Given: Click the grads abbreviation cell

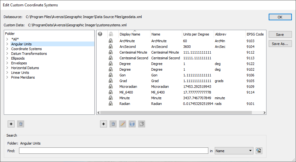Looking at the screenshot, I should point(219,81).
